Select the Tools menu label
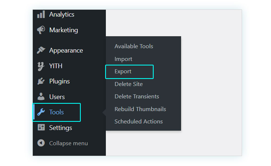This screenshot has width=271, height=166. pyautogui.click(x=57, y=112)
